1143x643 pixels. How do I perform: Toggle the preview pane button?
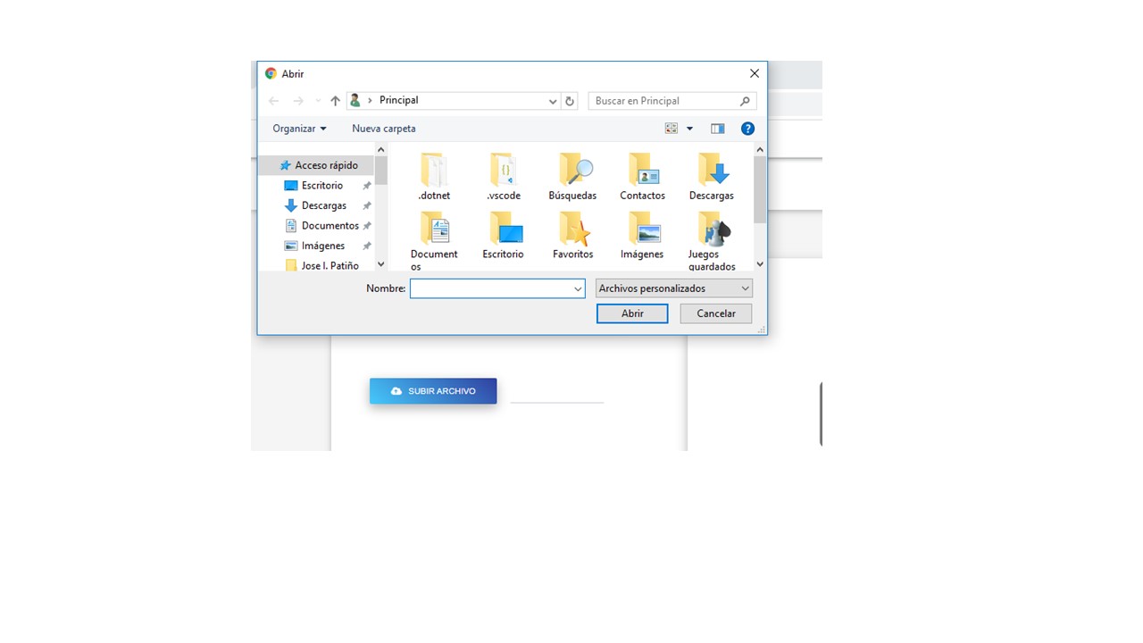[x=717, y=129]
